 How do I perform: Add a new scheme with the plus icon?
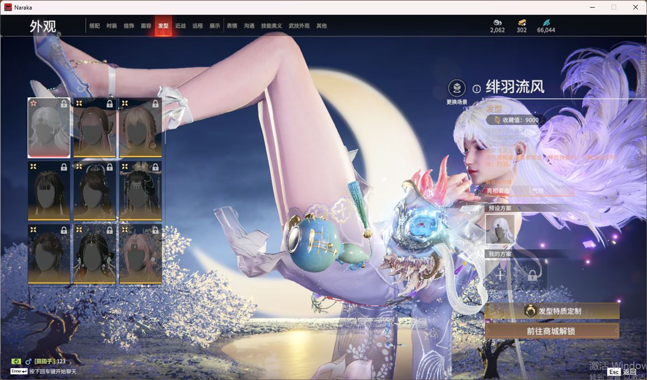(x=500, y=275)
